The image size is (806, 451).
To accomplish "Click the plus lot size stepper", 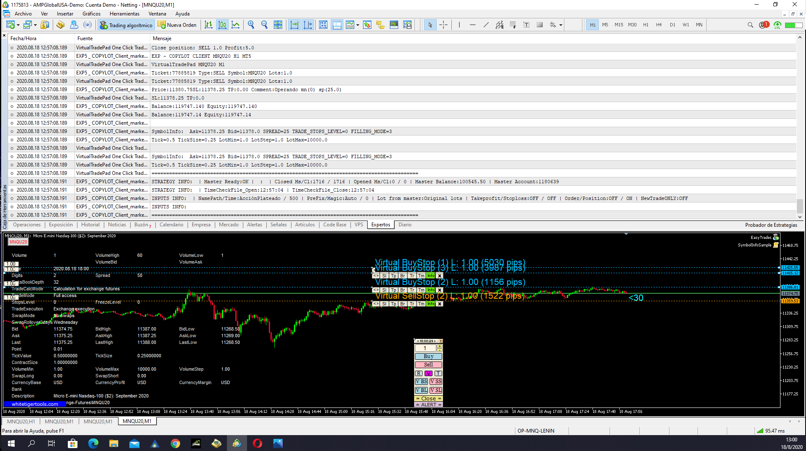I will point(439,346).
